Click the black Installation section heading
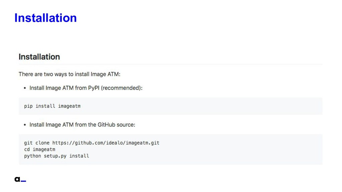Image resolution: width=342 pixels, height=192 pixels. [x=39, y=57]
